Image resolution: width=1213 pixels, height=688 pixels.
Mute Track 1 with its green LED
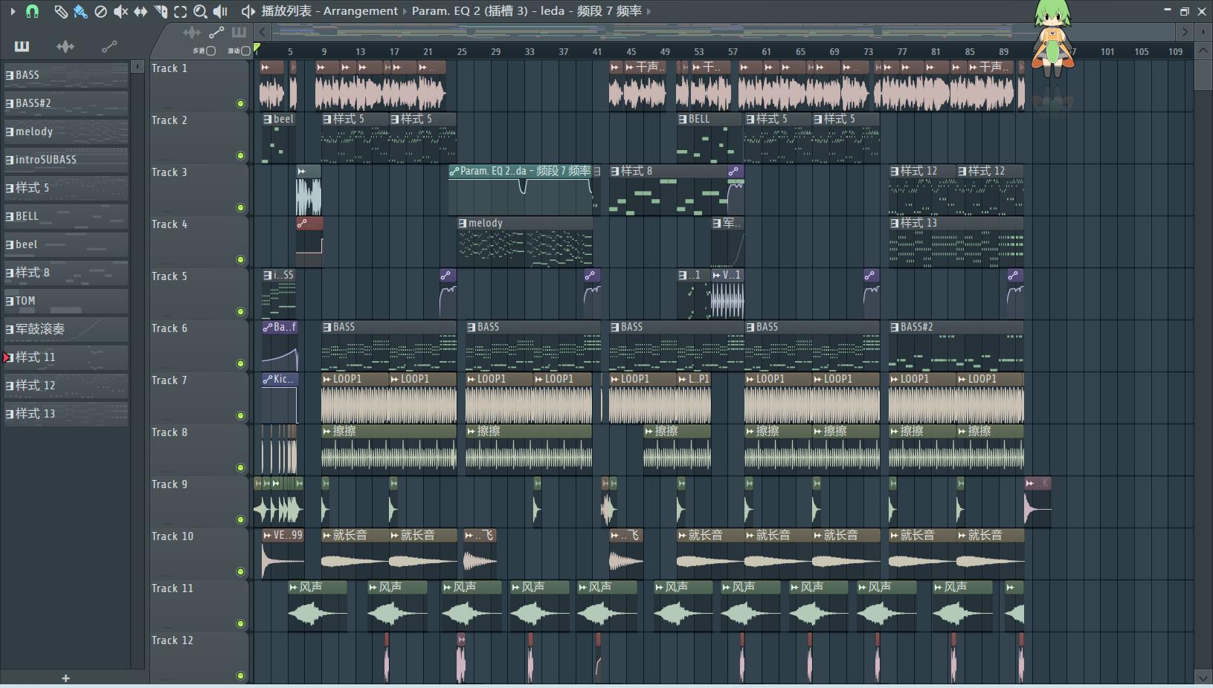click(240, 103)
